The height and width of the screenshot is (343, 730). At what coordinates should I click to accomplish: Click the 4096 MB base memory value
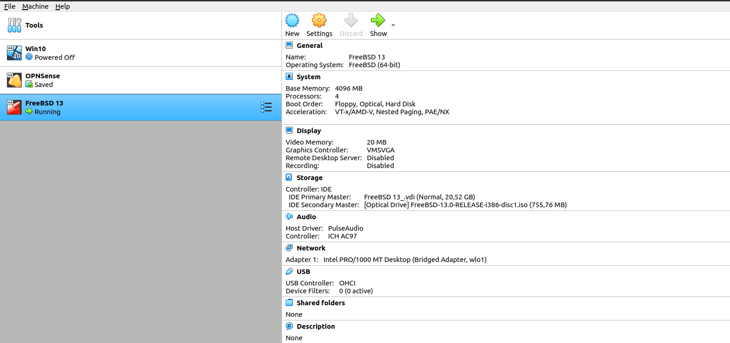349,88
